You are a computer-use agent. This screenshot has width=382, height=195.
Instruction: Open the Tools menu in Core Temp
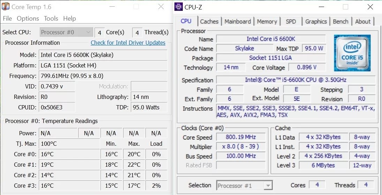(x=51, y=19)
